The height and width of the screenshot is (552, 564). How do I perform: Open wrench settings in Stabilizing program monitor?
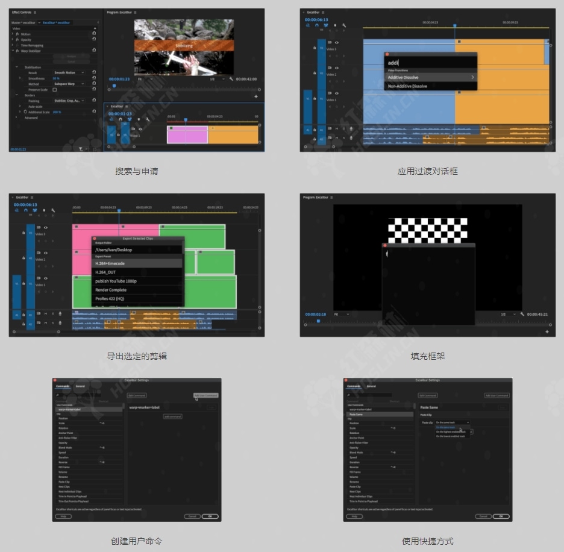pyautogui.click(x=231, y=79)
